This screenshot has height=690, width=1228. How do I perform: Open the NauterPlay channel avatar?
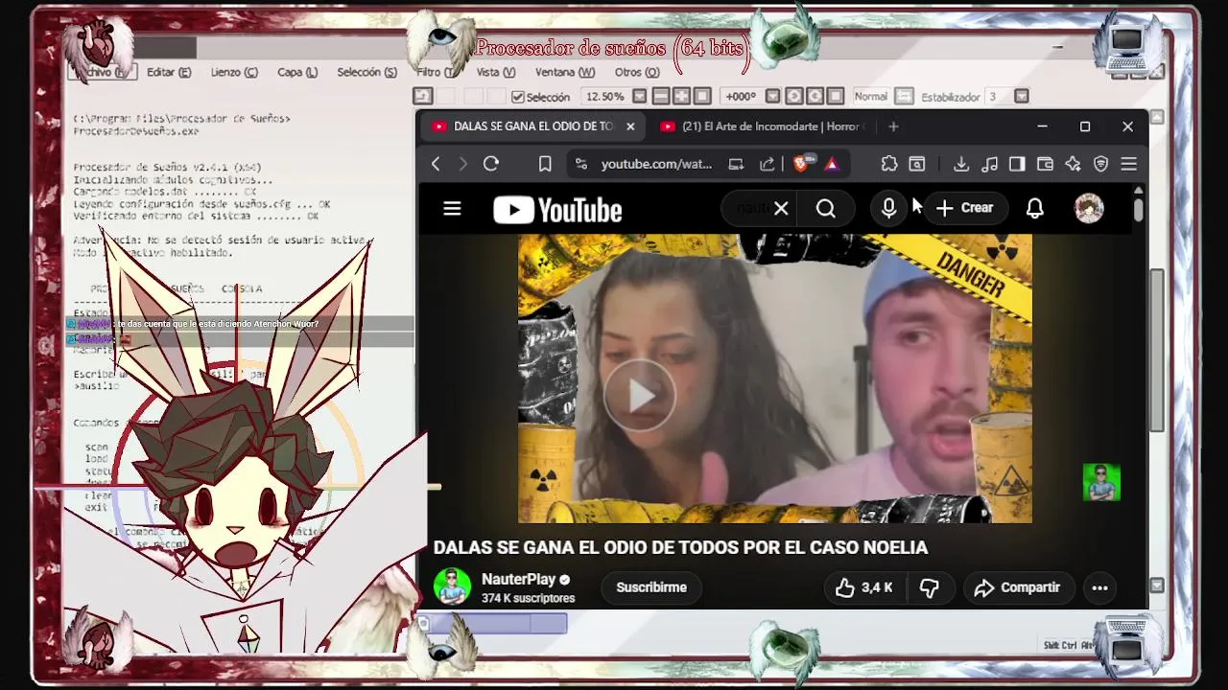click(452, 586)
